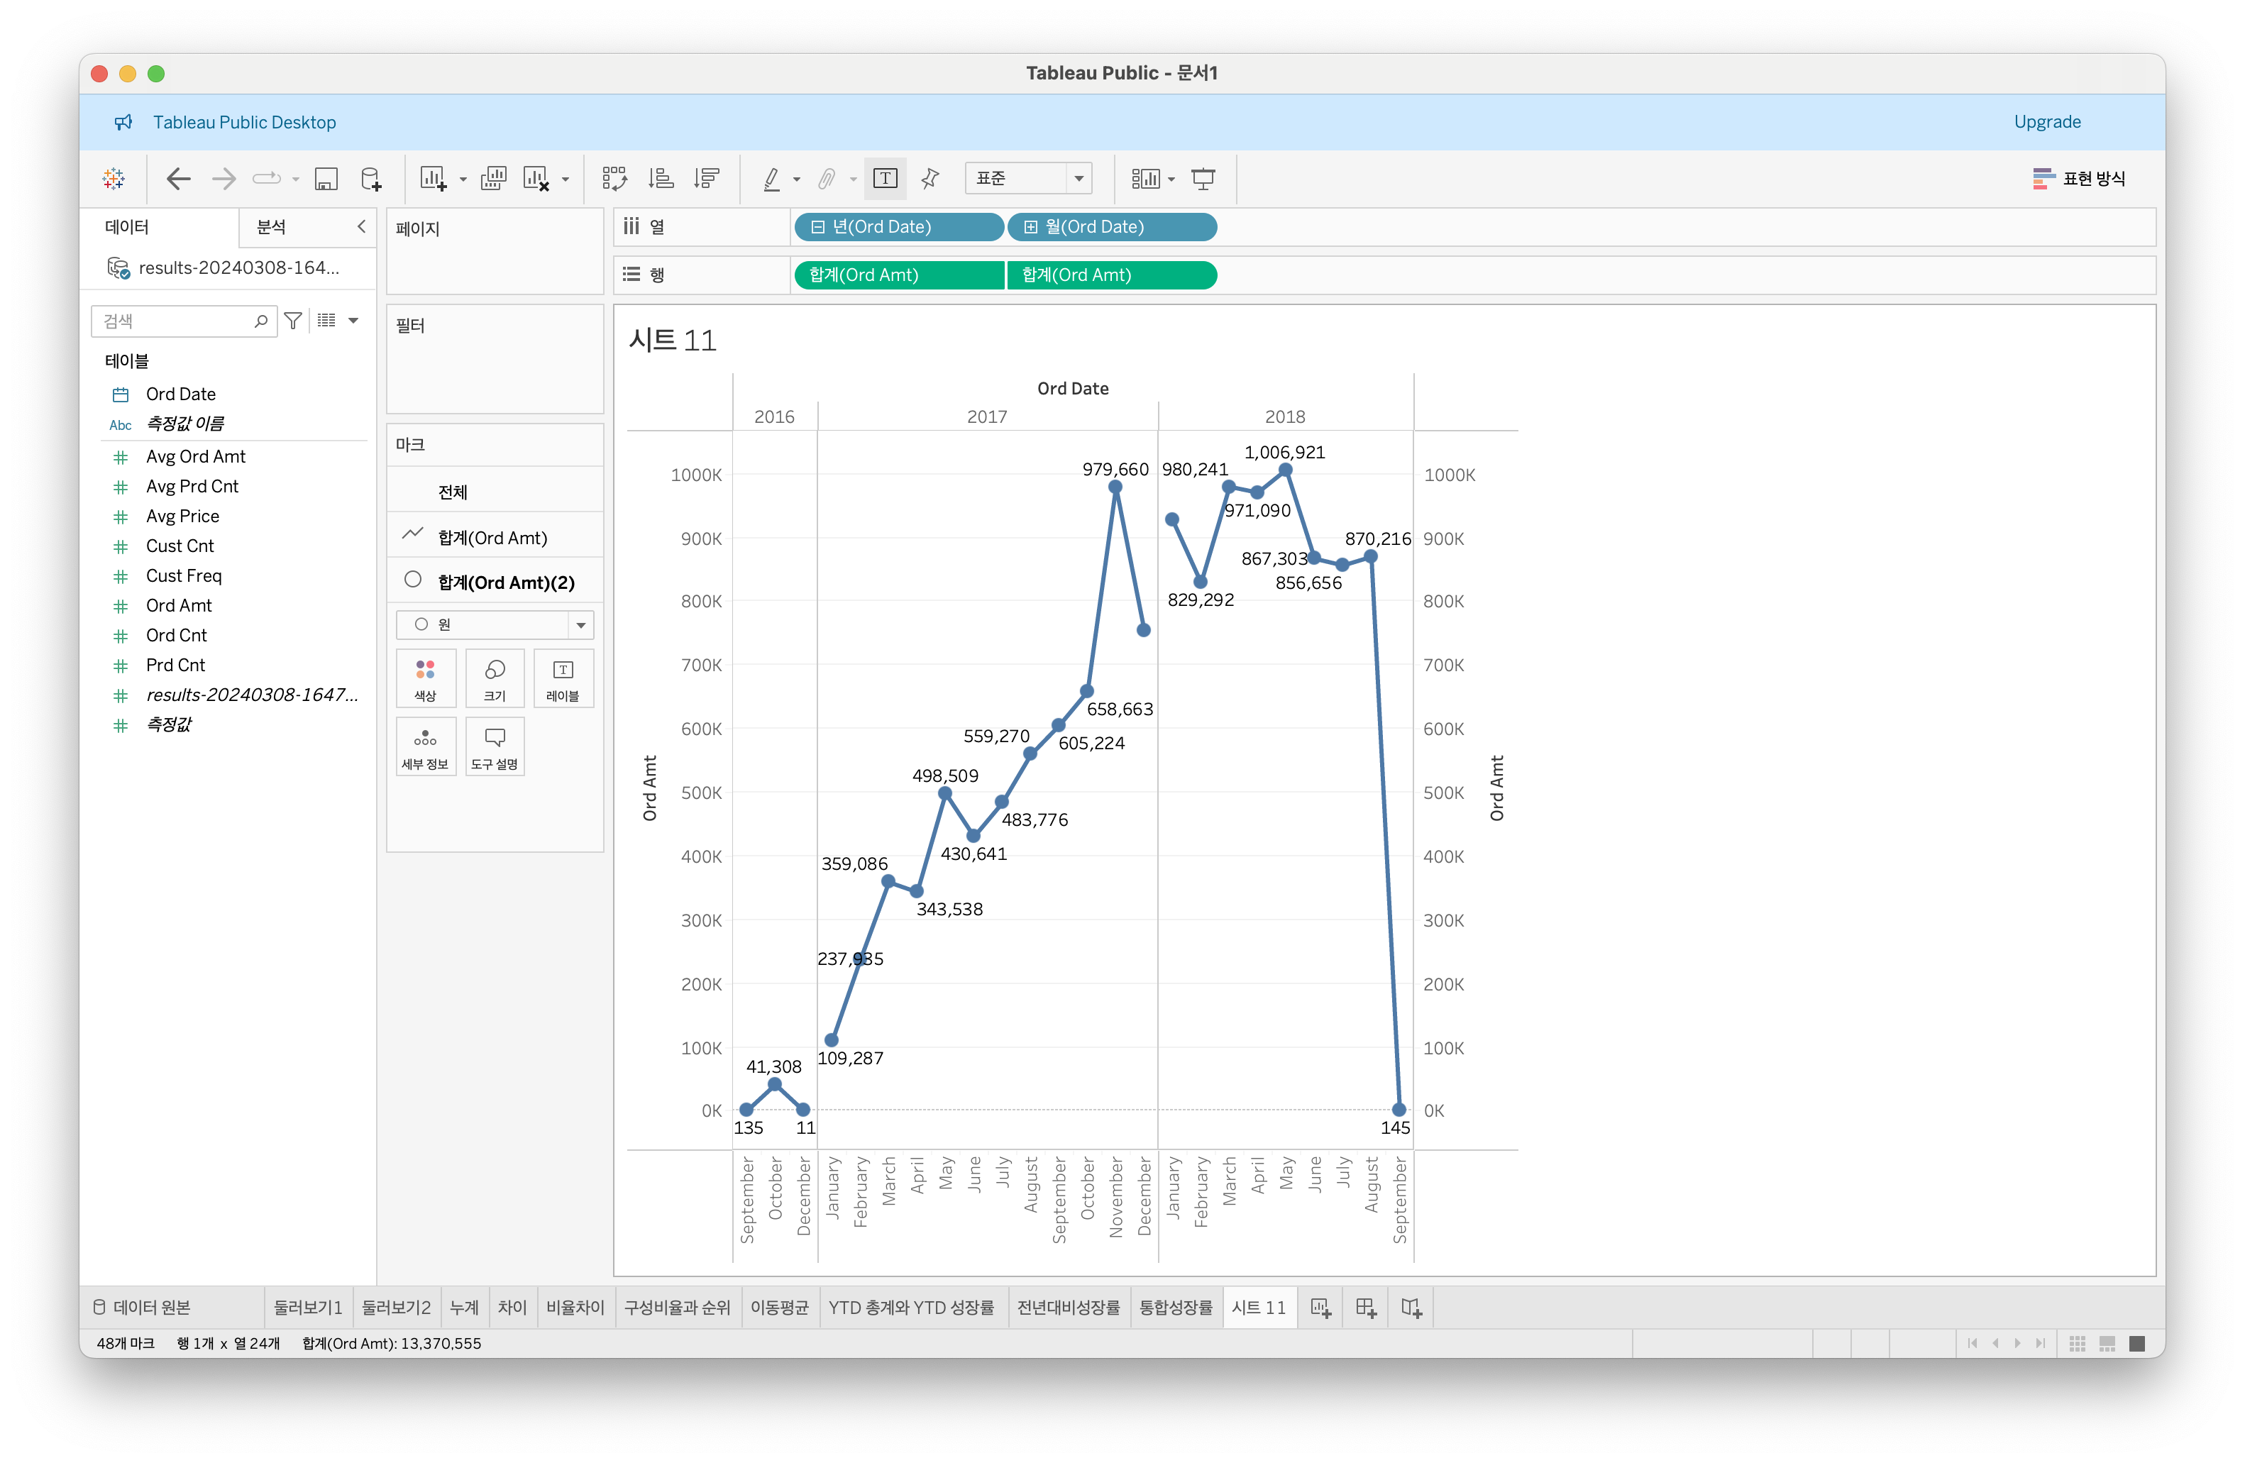Collapse the 년(Ord Date) pill
This screenshot has width=2245, height=1463.
[x=818, y=227]
